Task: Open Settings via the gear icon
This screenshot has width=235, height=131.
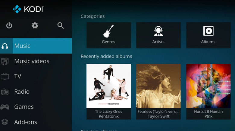Action: [x=35, y=26]
